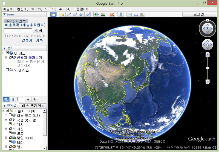Uncheck the 사진 layer checkbox
Viewport: 219px width, 152px height.
[x=10, y=128]
